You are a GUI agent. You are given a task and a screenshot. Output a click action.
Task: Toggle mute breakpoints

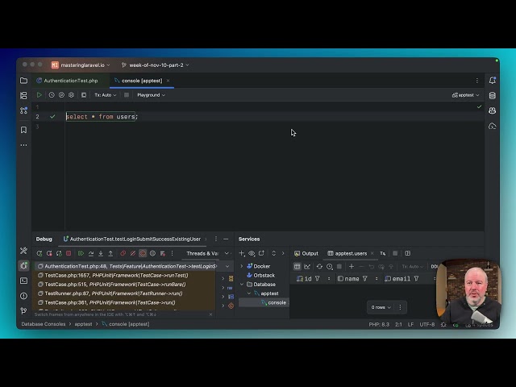(133, 253)
